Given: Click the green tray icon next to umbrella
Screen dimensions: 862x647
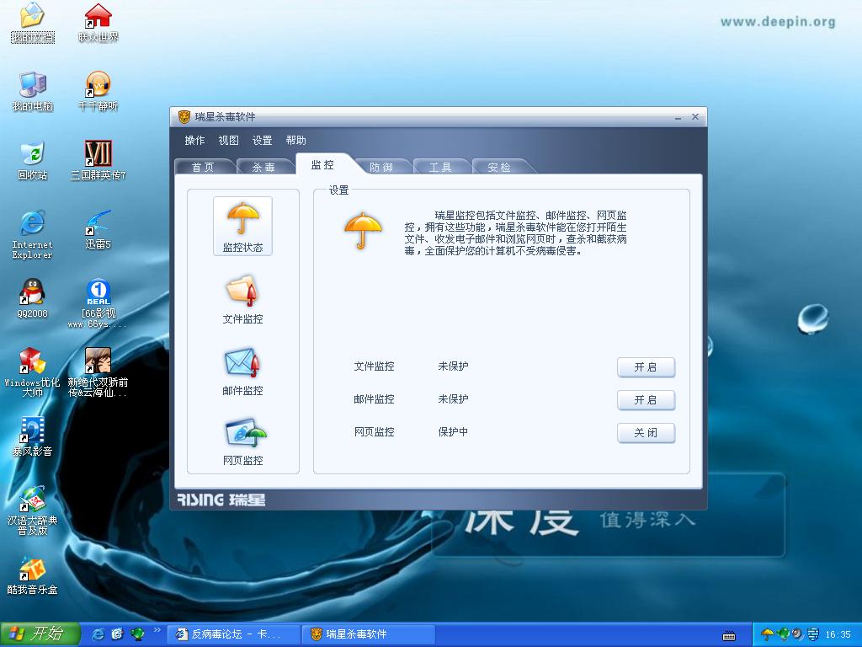Looking at the screenshot, I should (x=783, y=634).
